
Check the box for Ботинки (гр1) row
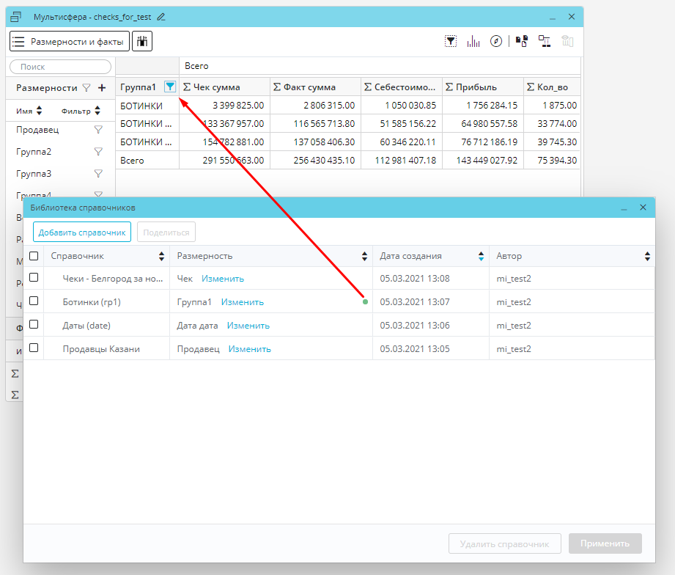point(34,301)
